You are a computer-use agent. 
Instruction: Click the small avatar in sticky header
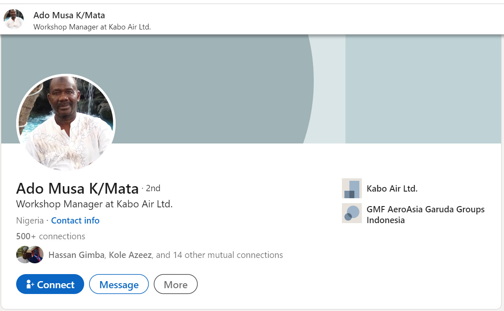tap(14, 19)
